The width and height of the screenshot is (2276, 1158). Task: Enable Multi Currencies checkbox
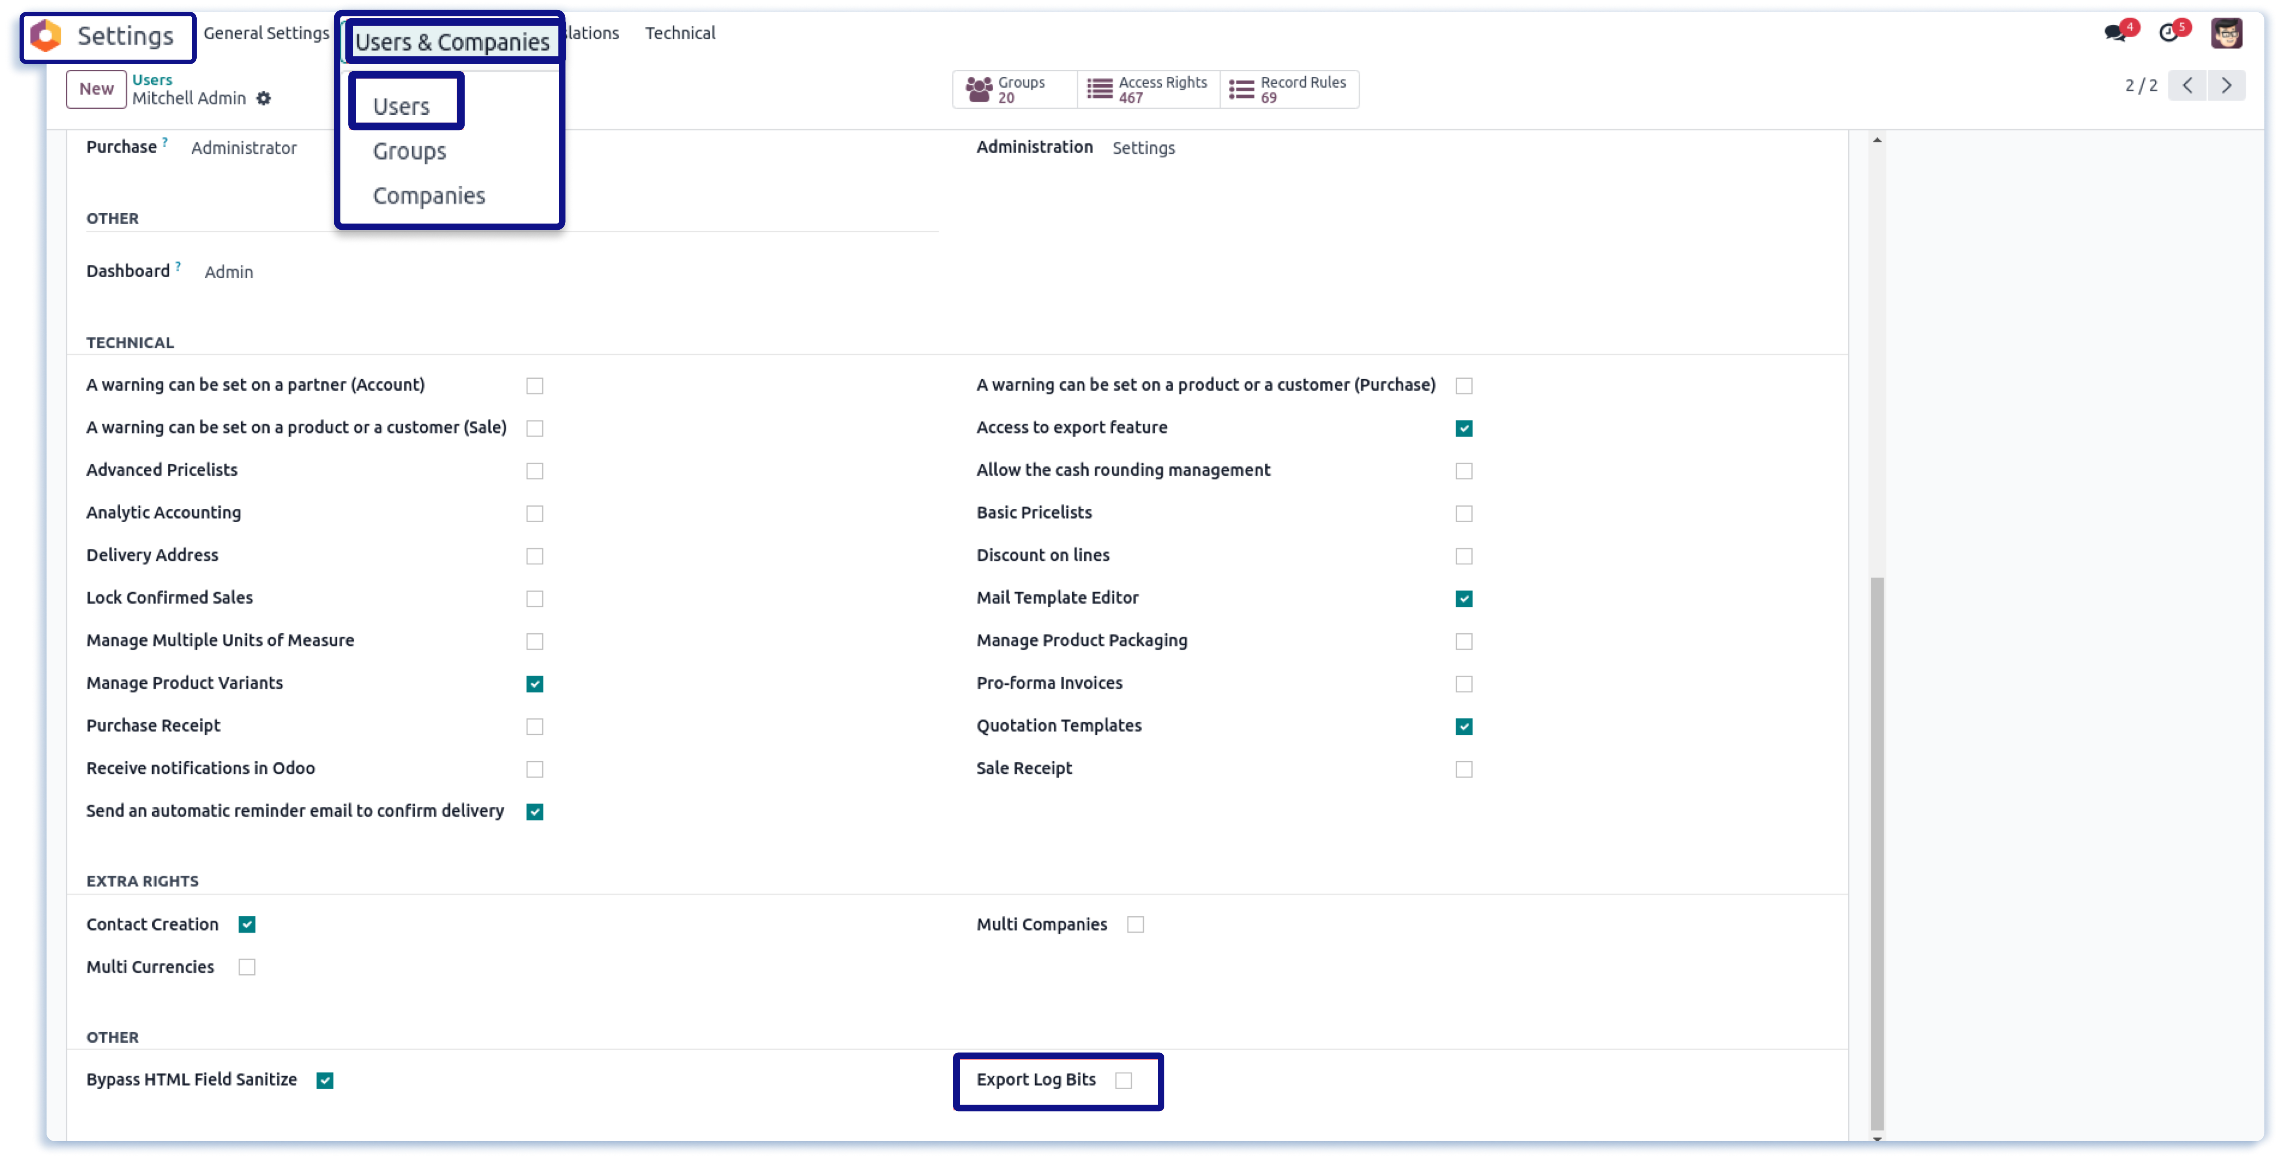[x=246, y=967]
